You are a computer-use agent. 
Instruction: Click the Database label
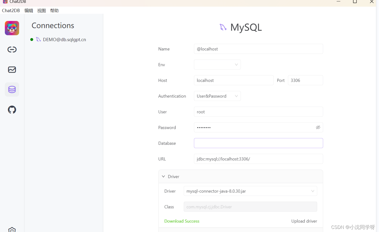pyautogui.click(x=167, y=143)
